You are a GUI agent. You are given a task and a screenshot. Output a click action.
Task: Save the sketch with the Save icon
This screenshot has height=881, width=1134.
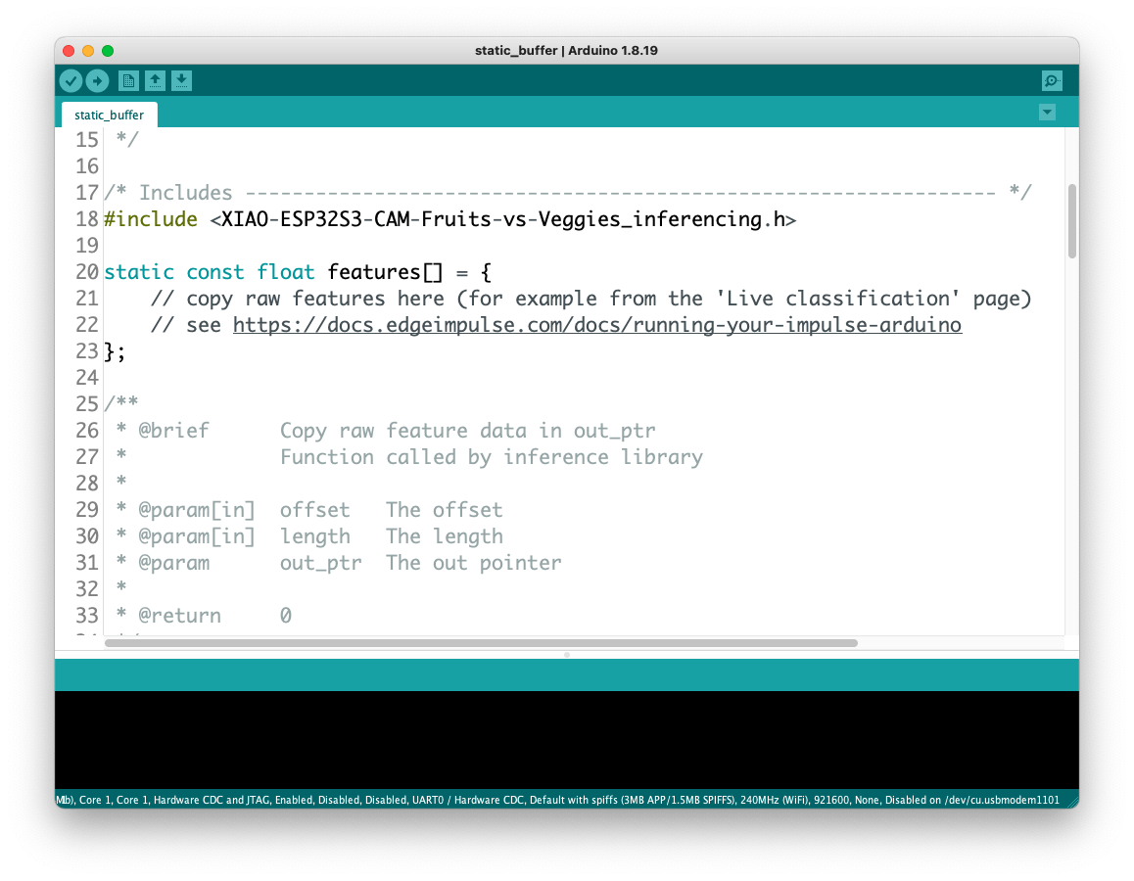[181, 81]
